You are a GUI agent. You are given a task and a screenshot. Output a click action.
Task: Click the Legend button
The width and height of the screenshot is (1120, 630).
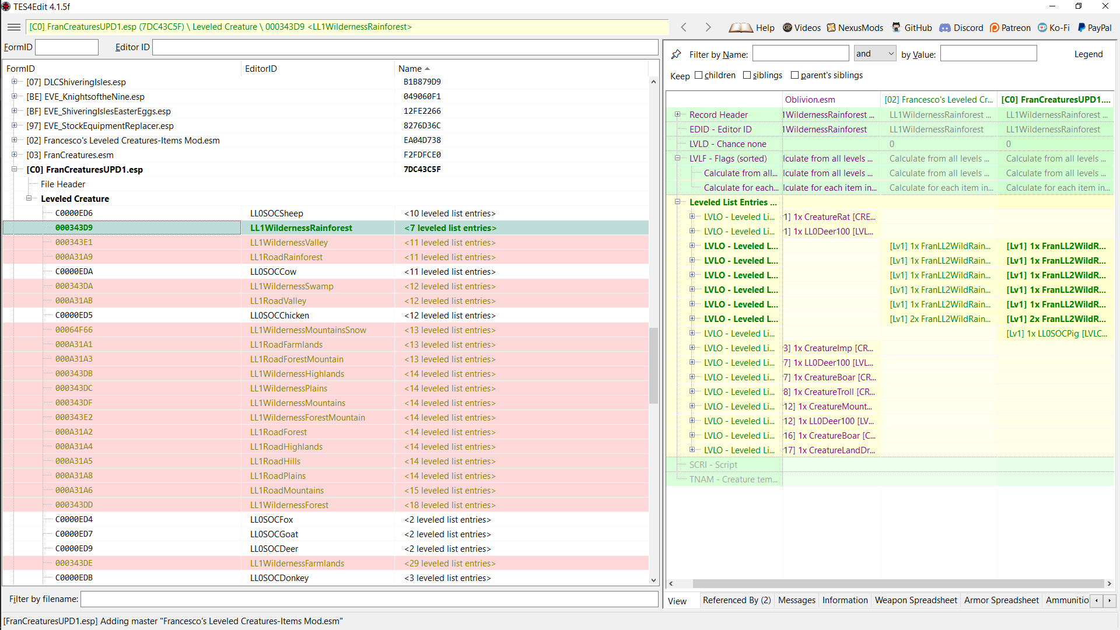tap(1088, 54)
